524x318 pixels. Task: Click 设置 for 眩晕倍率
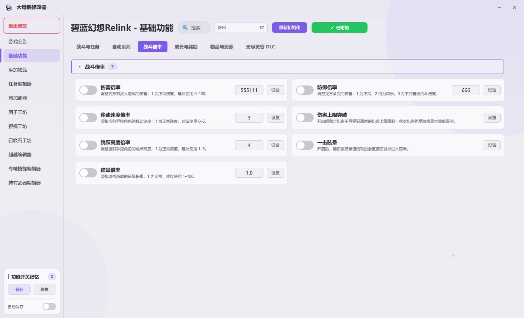275,173
